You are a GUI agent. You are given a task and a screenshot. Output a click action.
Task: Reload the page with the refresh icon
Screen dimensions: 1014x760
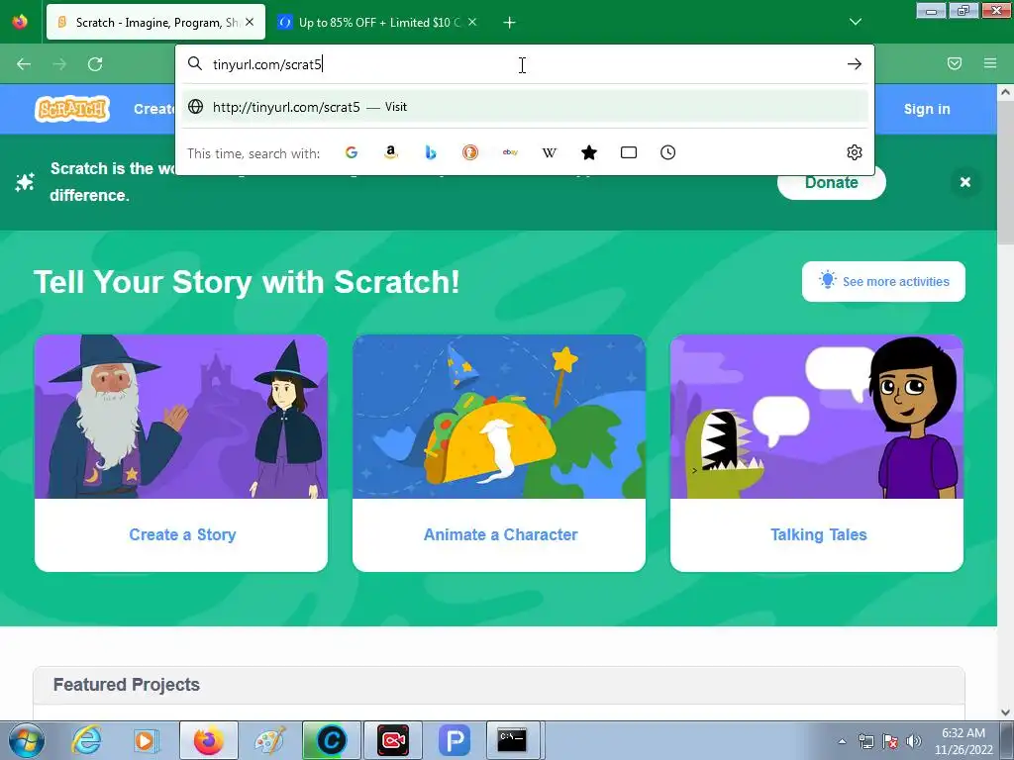coord(95,64)
